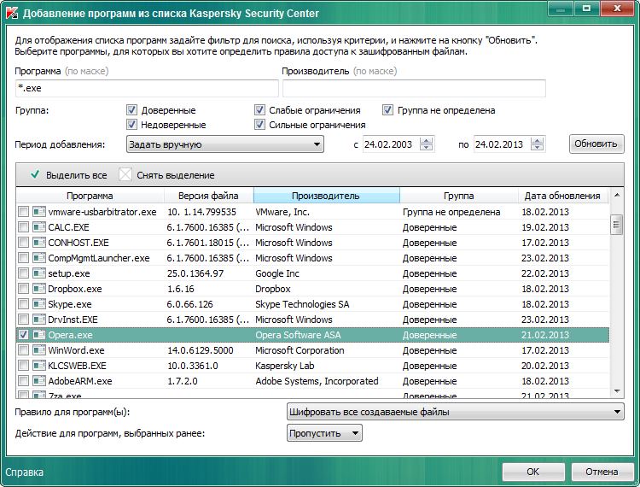The image size is (640, 487).
Task: Click the green checkmark Select All icon
Action: (35, 175)
